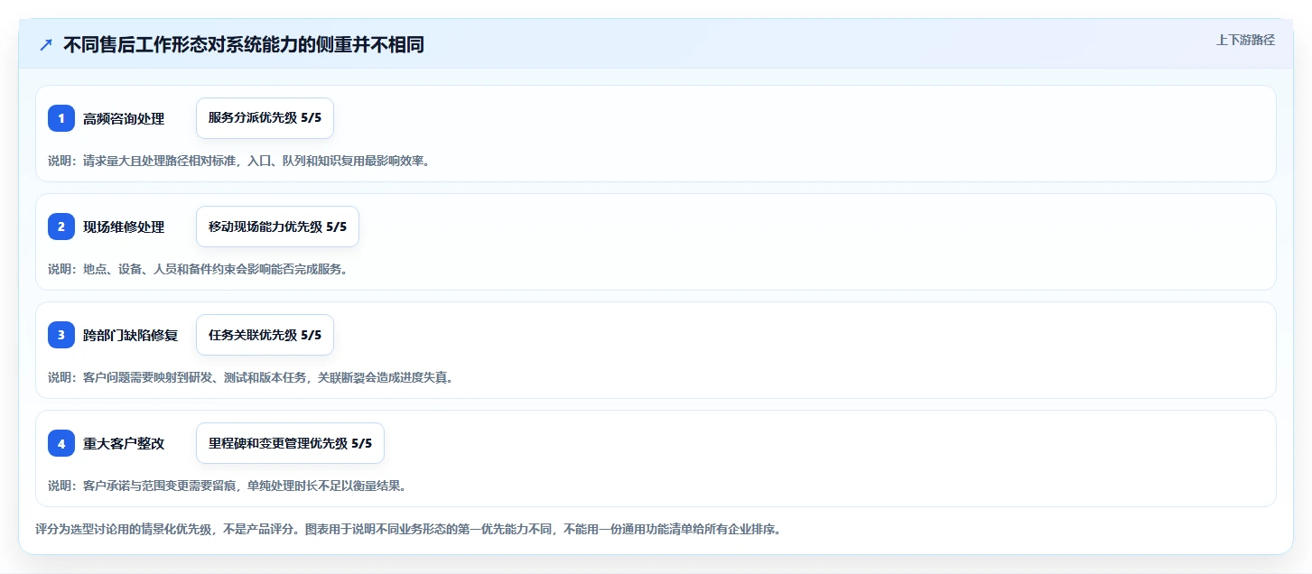Image resolution: width=1312 pixels, height=574 pixels.
Task: Click the title 不同售后工作形态对系统能力的侧重并不相同
Action: (x=244, y=45)
